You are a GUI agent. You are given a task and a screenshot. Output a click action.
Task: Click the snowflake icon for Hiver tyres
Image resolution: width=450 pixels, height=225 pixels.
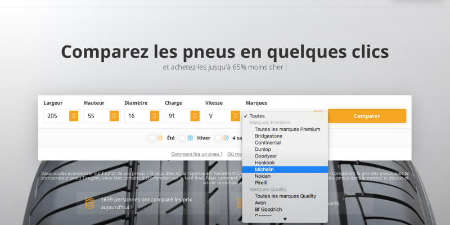[190, 138]
